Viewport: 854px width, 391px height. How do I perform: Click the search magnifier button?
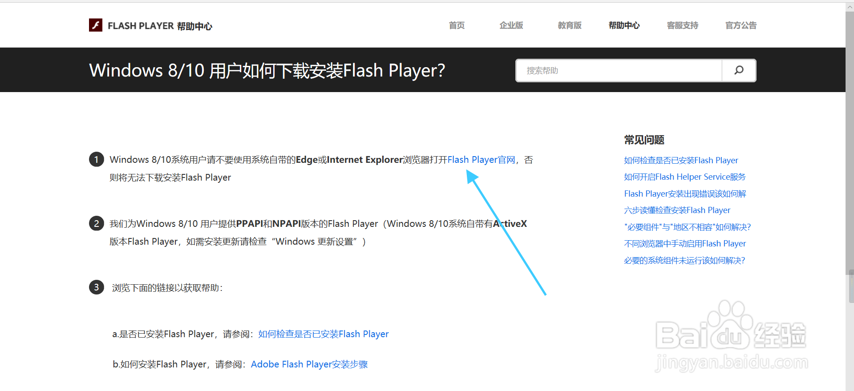(739, 70)
